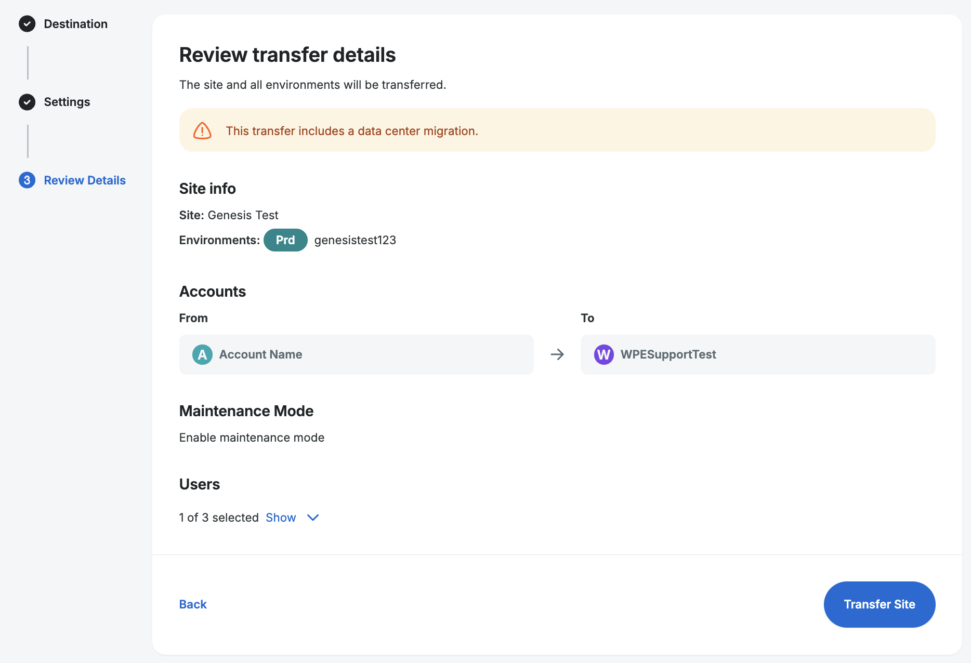Go to the Destination step

tap(75, 24)
